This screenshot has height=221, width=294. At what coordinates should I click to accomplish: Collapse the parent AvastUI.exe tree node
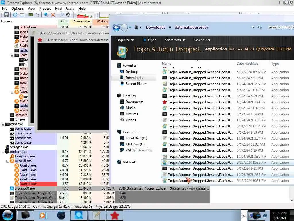point(8,161)
